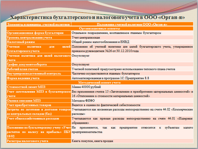Select cell 'Рабочий план счетов'
The image size is (198, 149).
[x=39, y=69]
